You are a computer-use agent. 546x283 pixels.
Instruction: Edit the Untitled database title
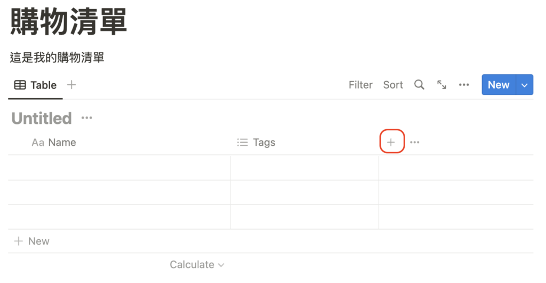(x=42, y=118)
